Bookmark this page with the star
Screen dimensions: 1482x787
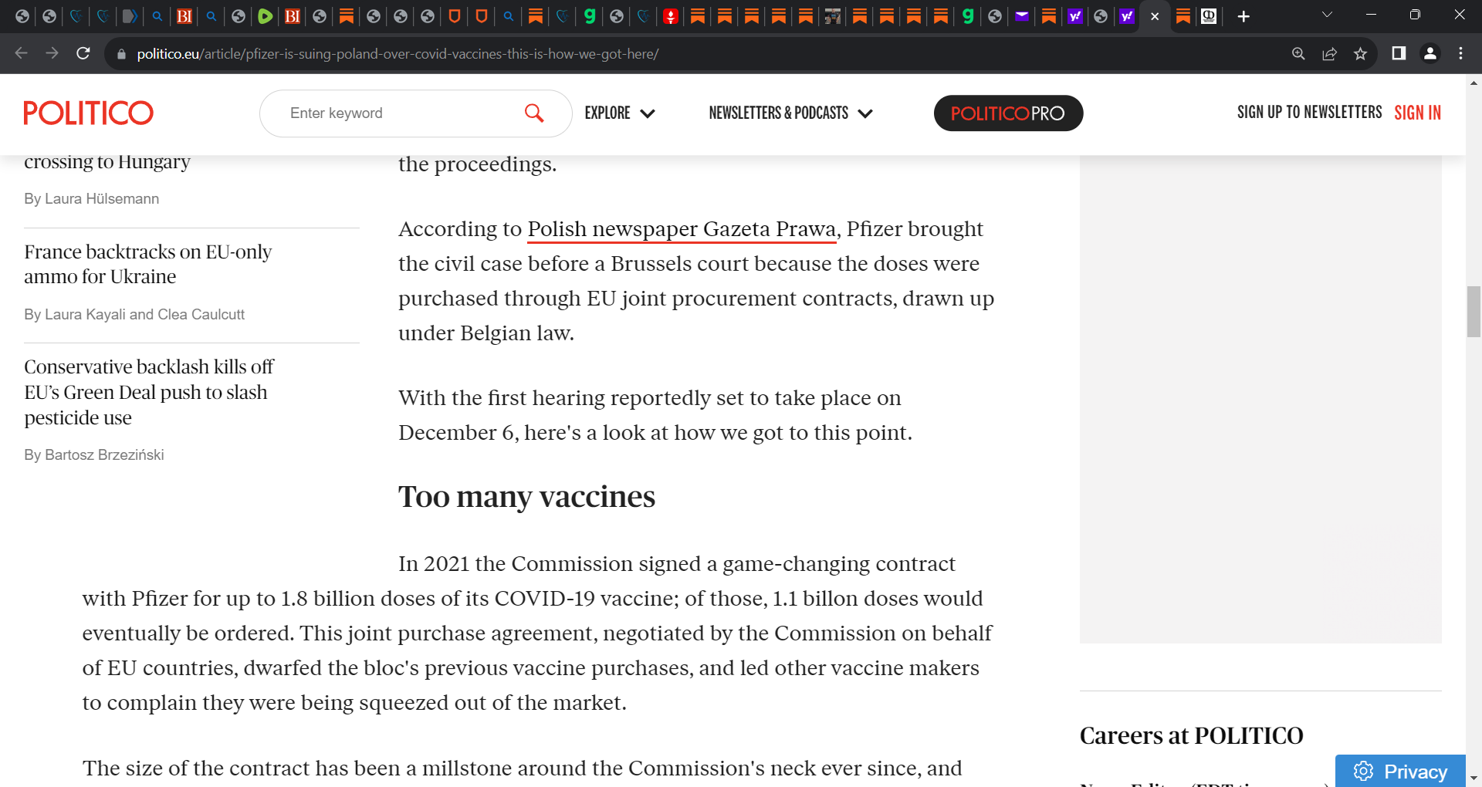click(1360, 53)
